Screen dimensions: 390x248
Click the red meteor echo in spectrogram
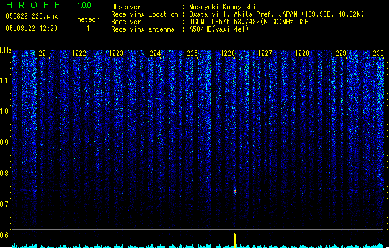pos(235,192)
